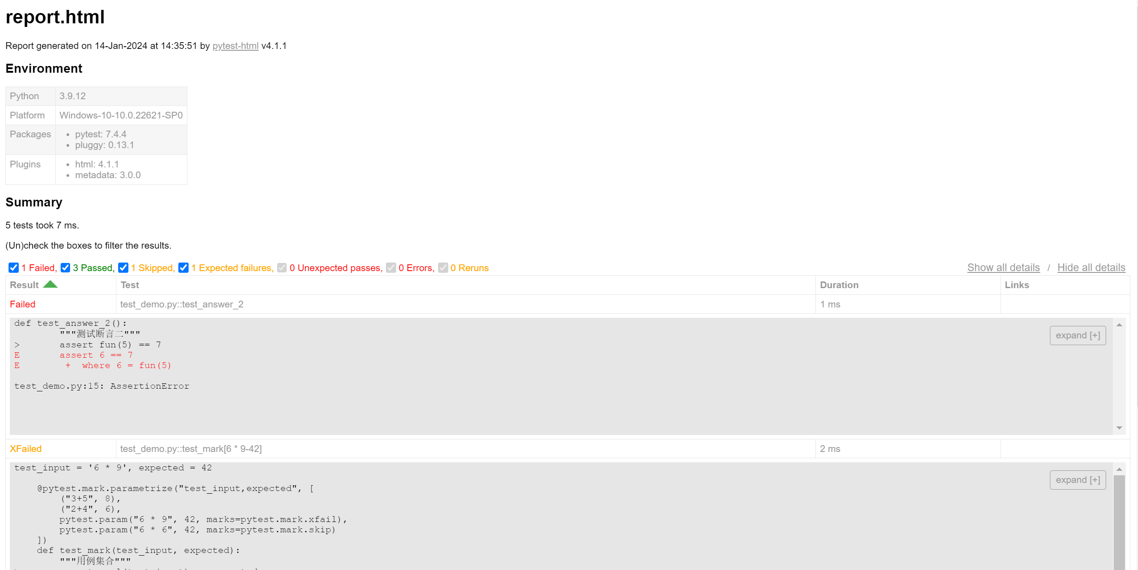This screenshot has height=570, width=1138.
Task: Expand the test_answer_2 log output
Action: pyautogui.click(x=1077, y=336)
